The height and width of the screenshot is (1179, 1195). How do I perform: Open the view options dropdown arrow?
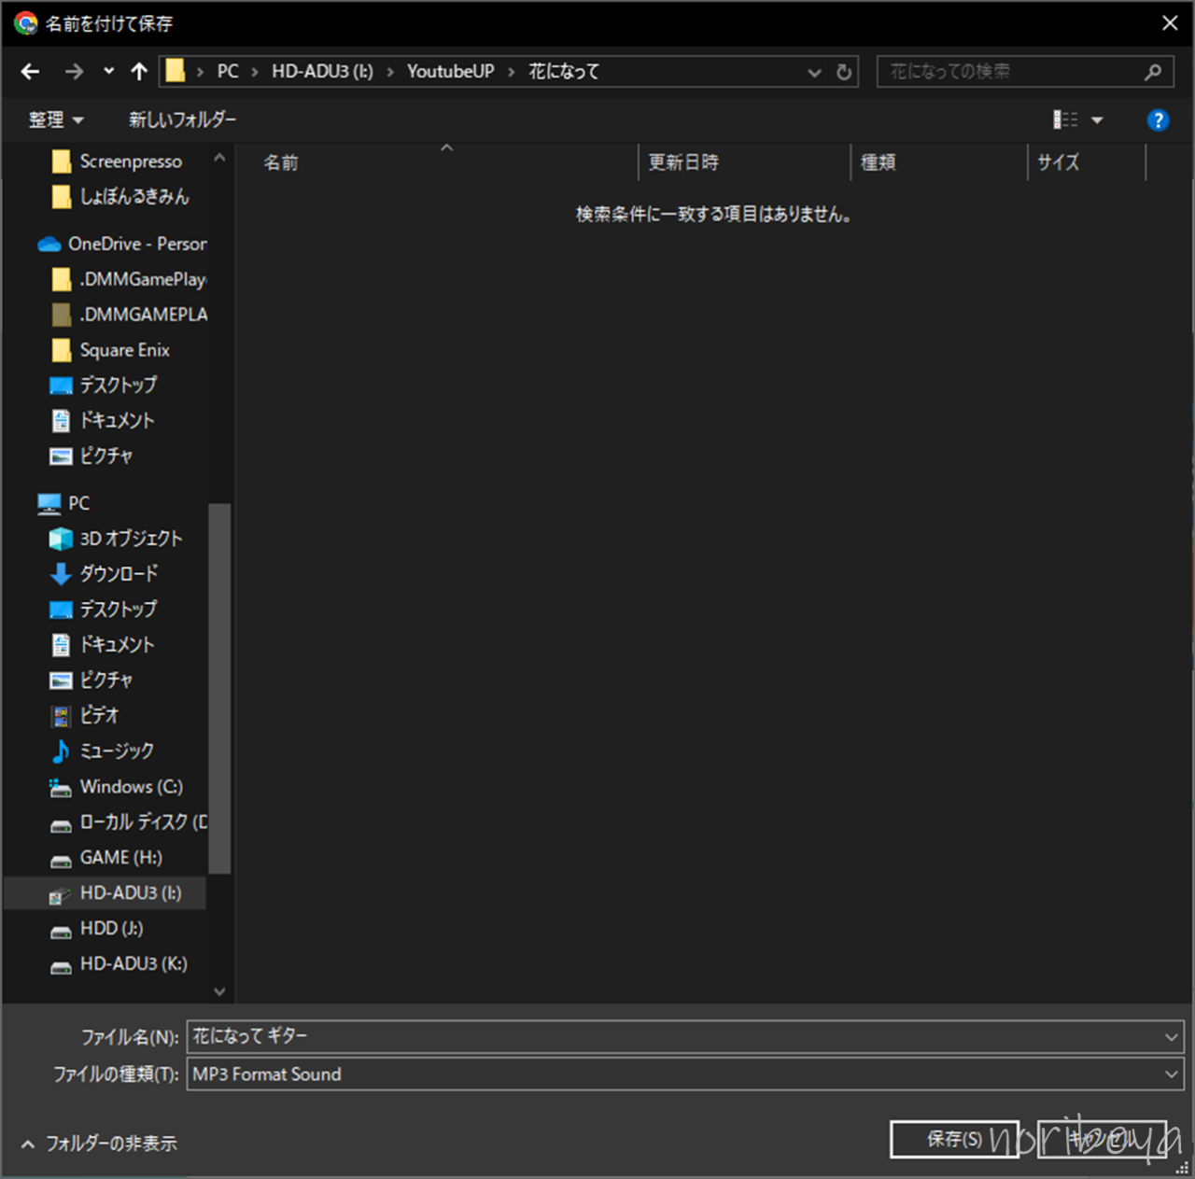pos(1097,120)
